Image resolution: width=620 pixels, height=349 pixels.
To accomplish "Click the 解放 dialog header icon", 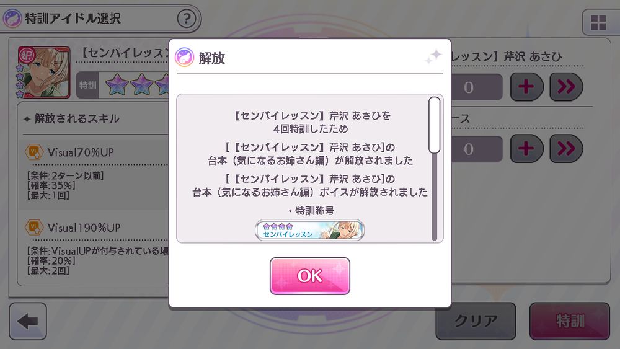I will tap(184, 57).
